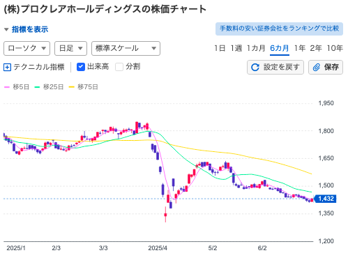The image size is (348, 253).
Task: Click the green 移25日 legend marker
Action: pos(37,87)
